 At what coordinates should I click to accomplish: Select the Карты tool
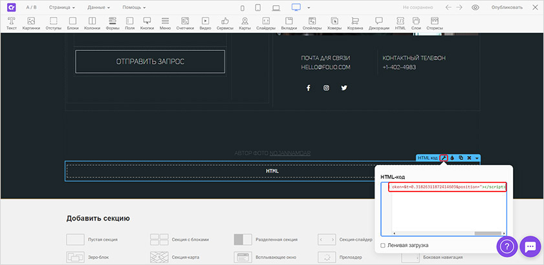(245, 23)
